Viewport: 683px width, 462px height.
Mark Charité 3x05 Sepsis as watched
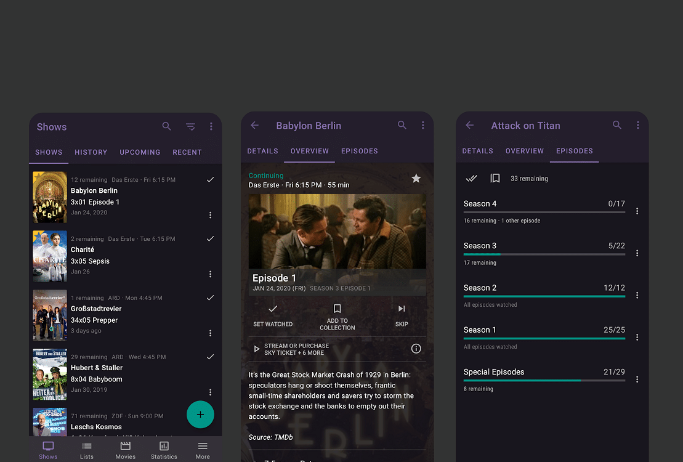[211, 239]
